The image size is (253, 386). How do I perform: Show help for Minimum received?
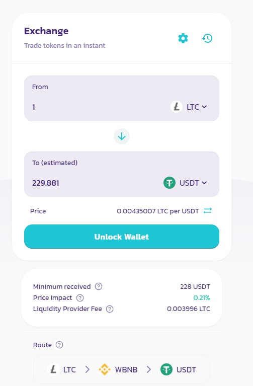click(99, 286)
